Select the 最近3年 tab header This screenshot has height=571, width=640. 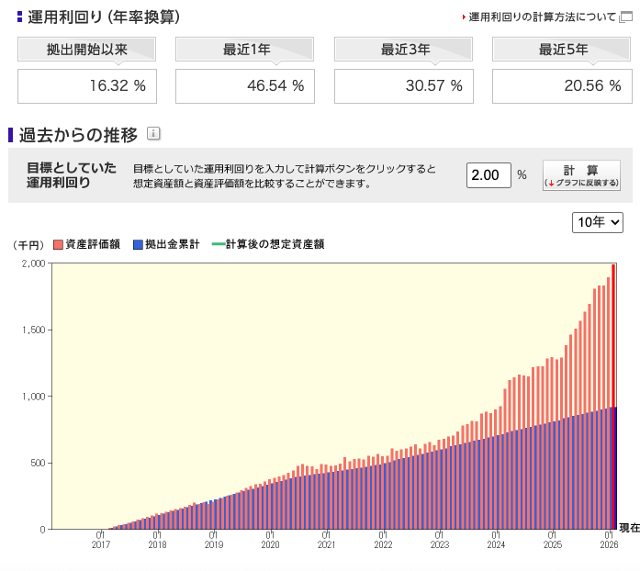point(403,50)
